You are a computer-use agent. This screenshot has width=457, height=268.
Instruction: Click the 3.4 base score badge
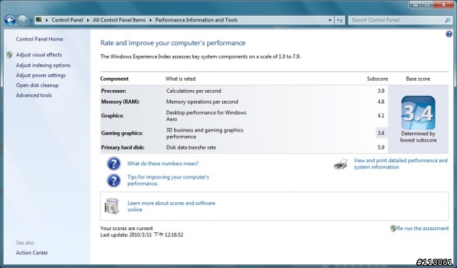(418, 113)
